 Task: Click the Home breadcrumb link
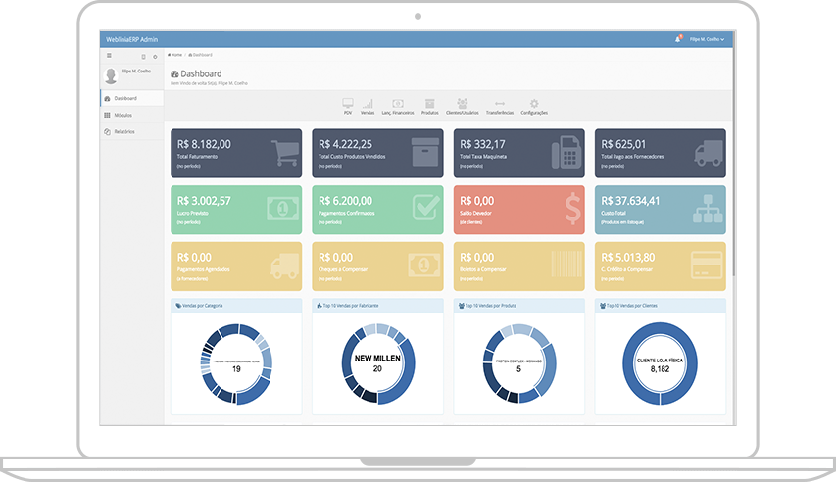coord(175,55)
